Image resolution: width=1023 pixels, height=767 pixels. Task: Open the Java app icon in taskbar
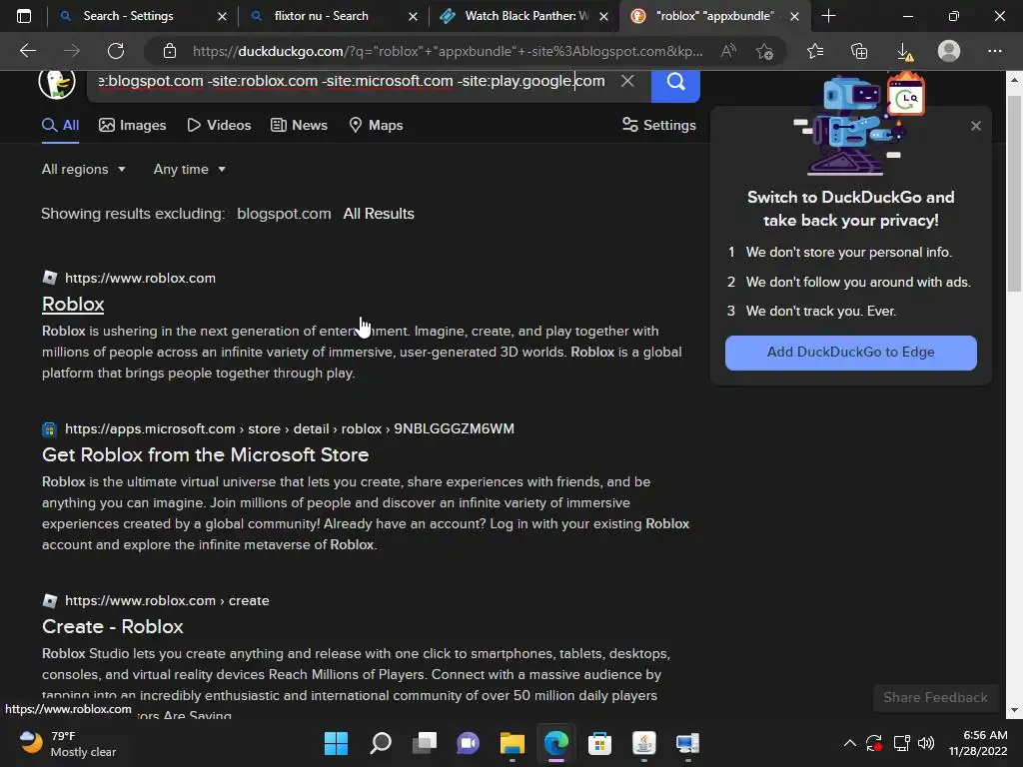pyautogui.click(x=644, y=743)
